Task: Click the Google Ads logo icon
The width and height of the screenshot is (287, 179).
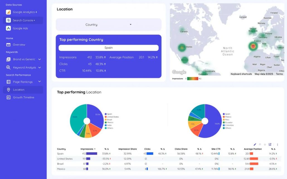Action: (8, 28)
